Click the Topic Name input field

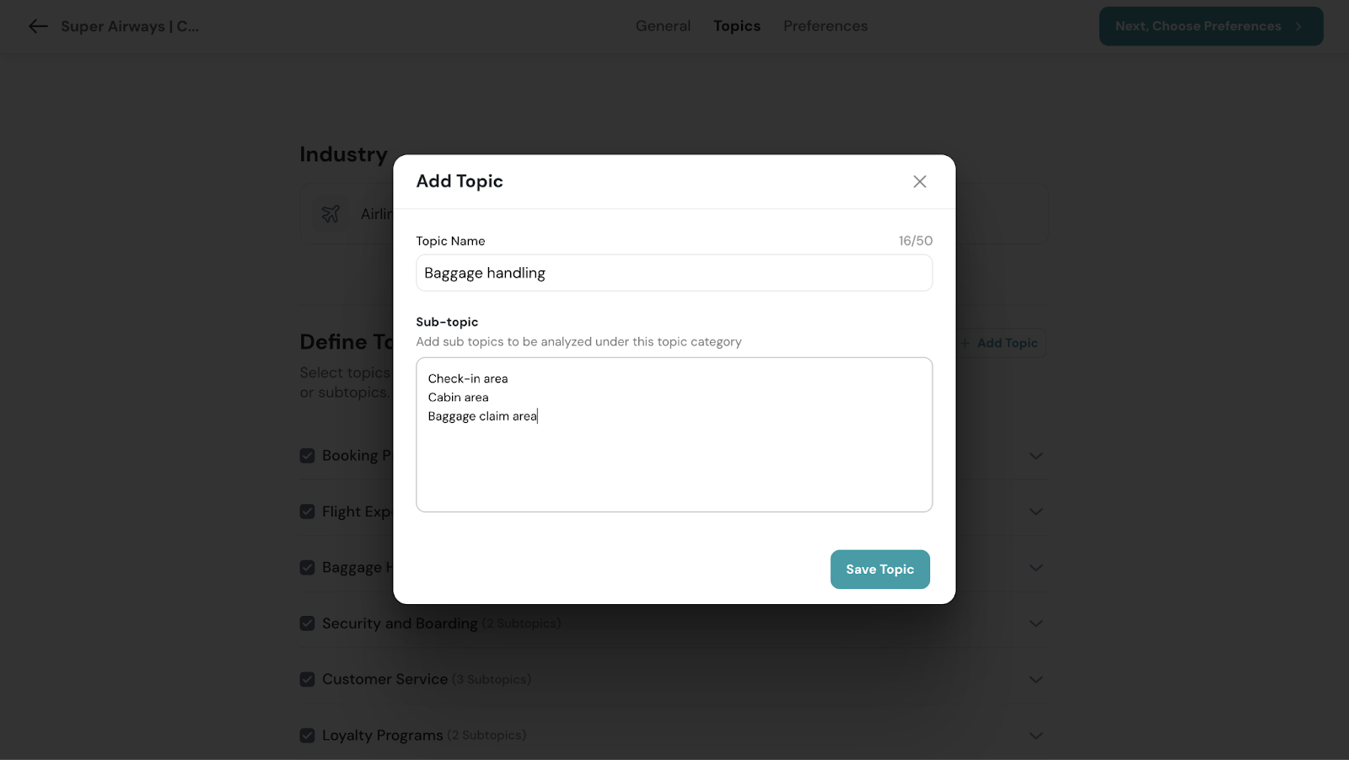coord(674,273)
